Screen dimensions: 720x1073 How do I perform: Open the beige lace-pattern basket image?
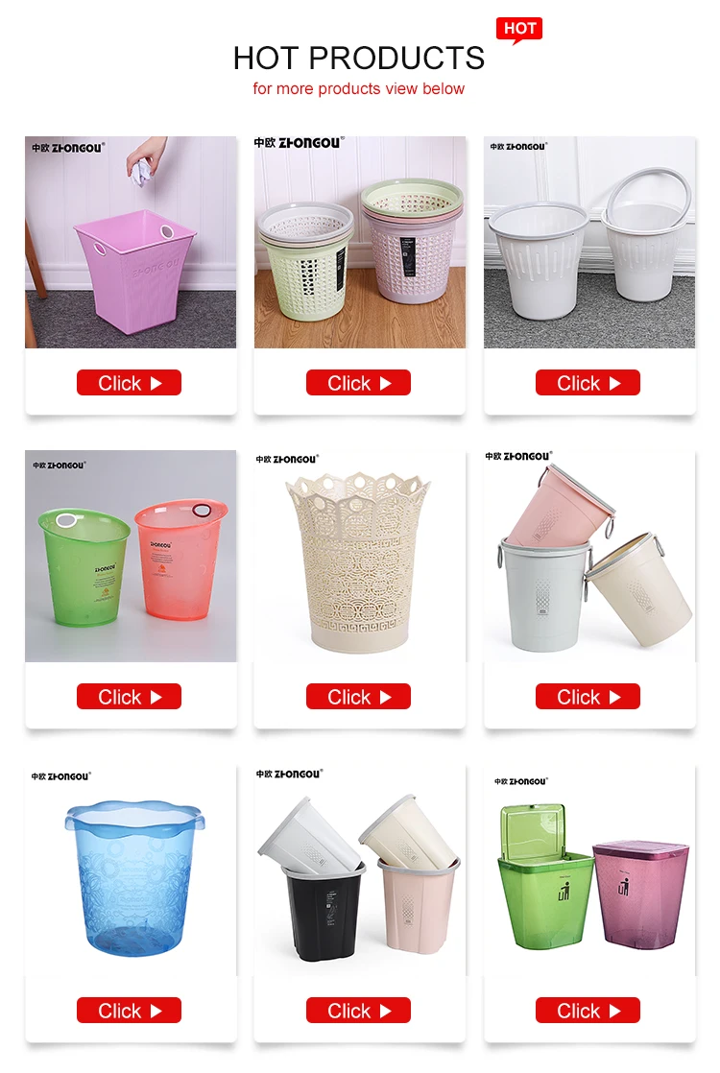click(360, 556)
